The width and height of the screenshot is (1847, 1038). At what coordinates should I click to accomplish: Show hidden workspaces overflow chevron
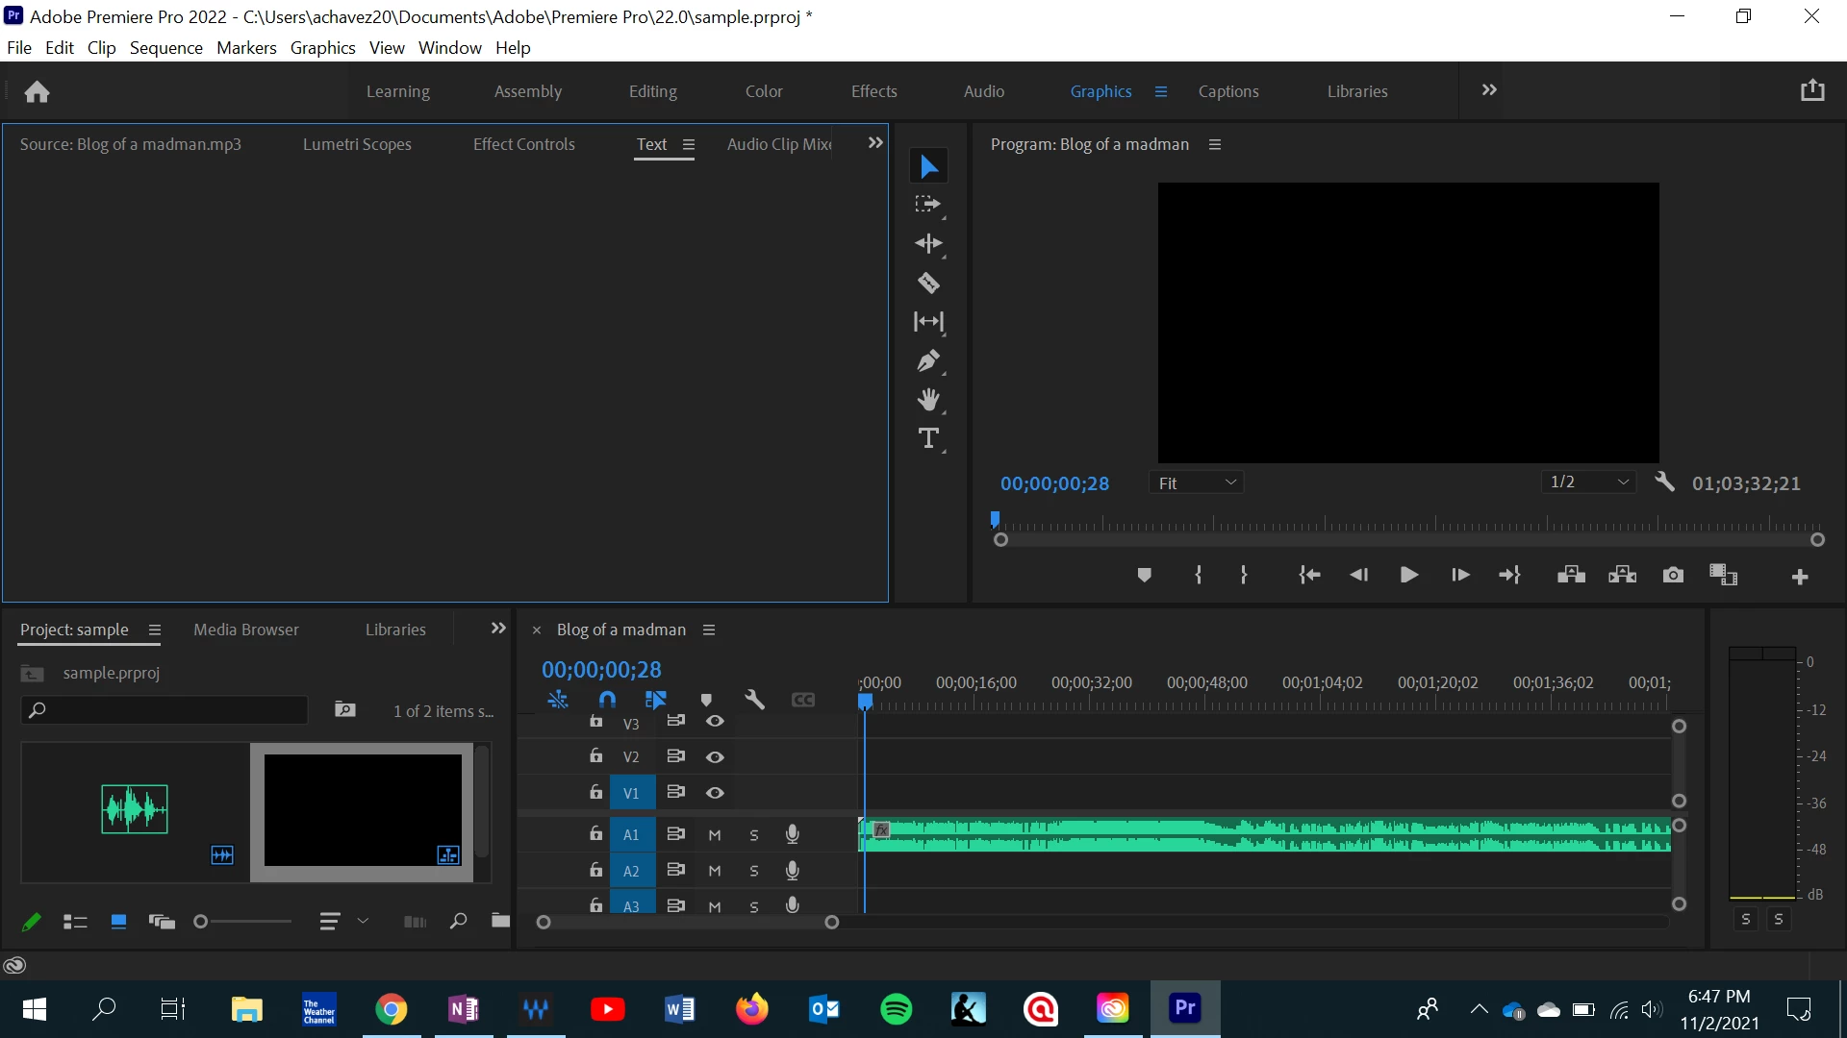pyautogui.click(x=1489, y=90)
